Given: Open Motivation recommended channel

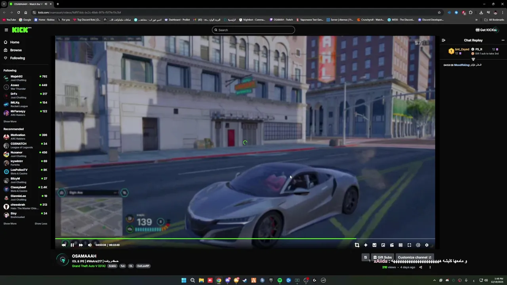Looking at the screenshot, I should tap(25, 137).
